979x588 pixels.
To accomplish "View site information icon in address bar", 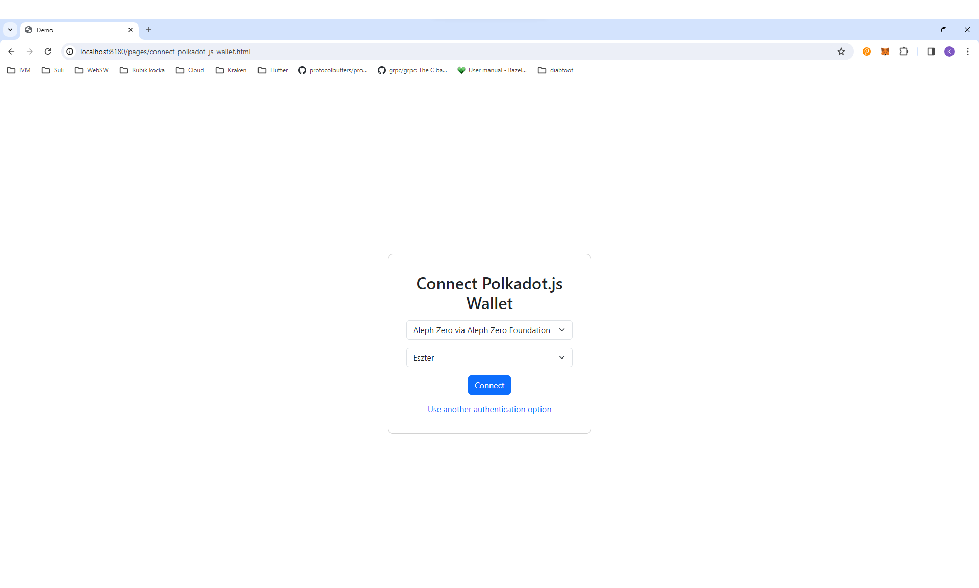I will [x=70, y=52].
